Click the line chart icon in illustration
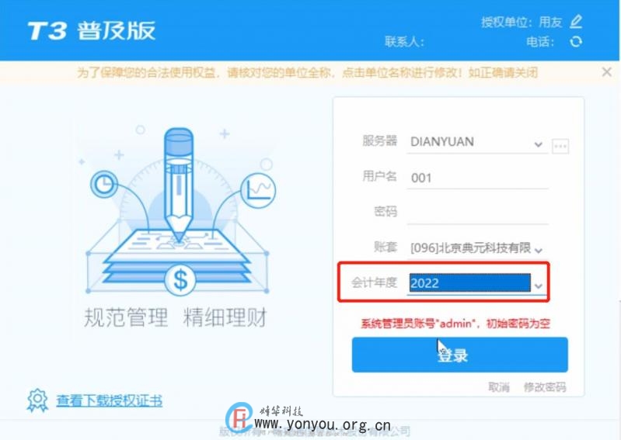This screenshot has height=440, width=621. point(258,191)
